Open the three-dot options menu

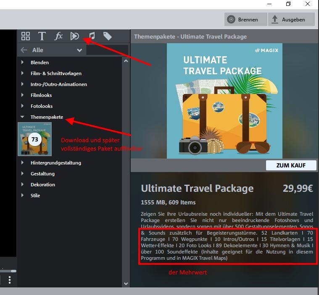[x=10, y=280]
